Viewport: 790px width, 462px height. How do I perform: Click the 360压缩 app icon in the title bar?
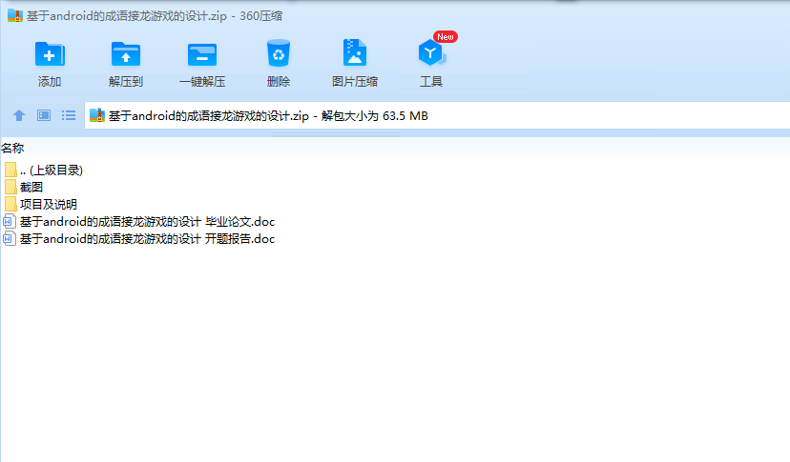coord(15,15)
